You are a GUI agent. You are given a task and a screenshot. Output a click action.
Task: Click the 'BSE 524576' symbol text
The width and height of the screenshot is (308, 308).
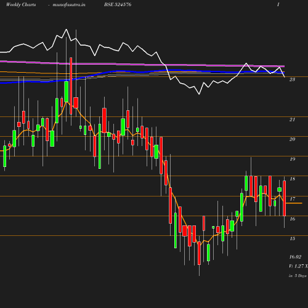click(x=118, y=4)
